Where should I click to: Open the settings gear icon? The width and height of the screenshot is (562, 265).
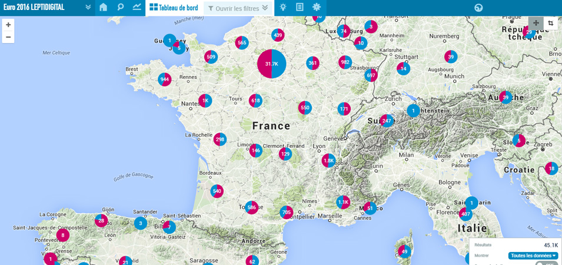(x=316, y=7)
